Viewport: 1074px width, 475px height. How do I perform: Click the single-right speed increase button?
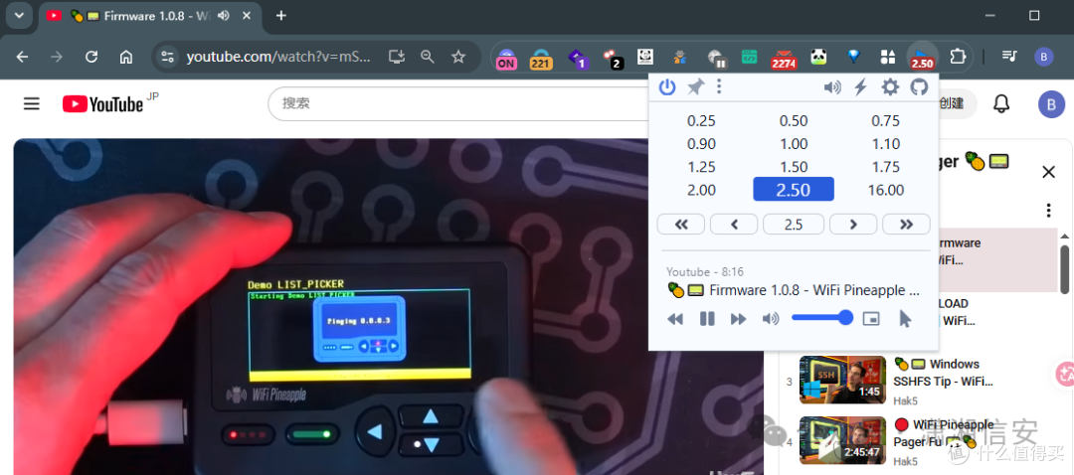(x=853, y=224)
